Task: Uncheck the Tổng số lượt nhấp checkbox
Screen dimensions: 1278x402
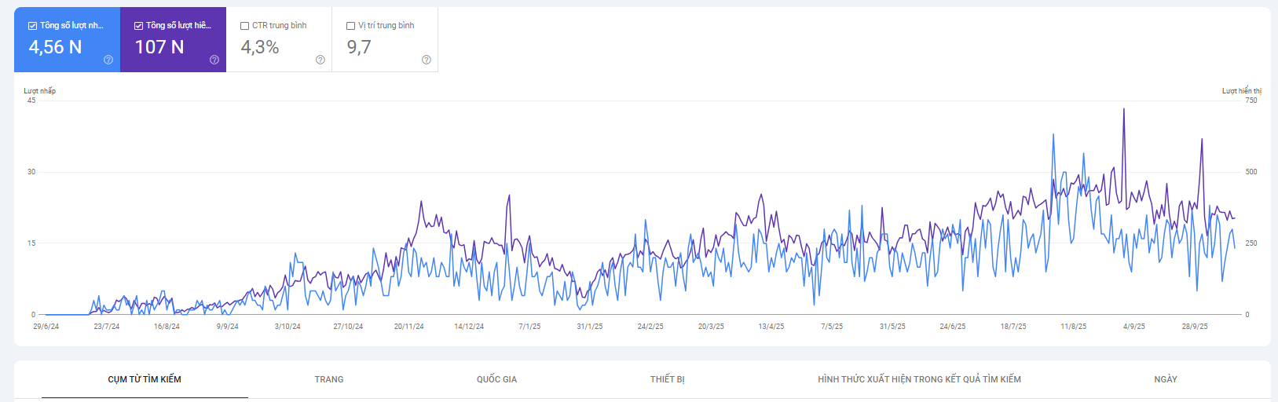Action: click(x=33, y=26)
